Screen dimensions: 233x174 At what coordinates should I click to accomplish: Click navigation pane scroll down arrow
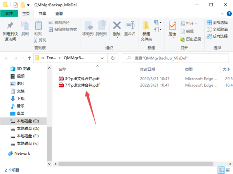(x=49, y=164)
